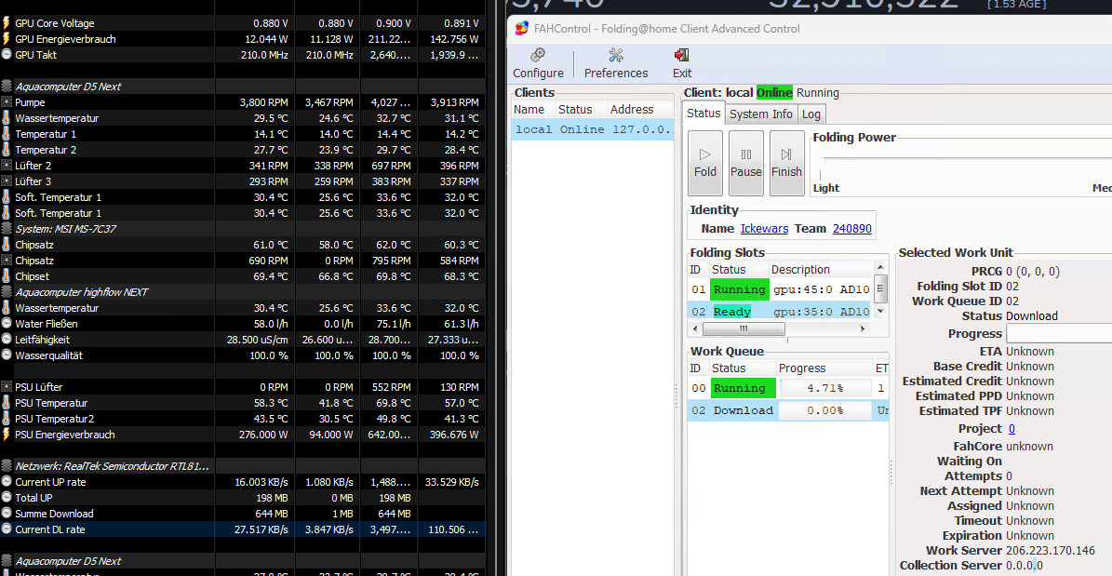1112x576 pixels.
Task: Click the PSU Temperatur thermometer icon
Action: point(7,403)
